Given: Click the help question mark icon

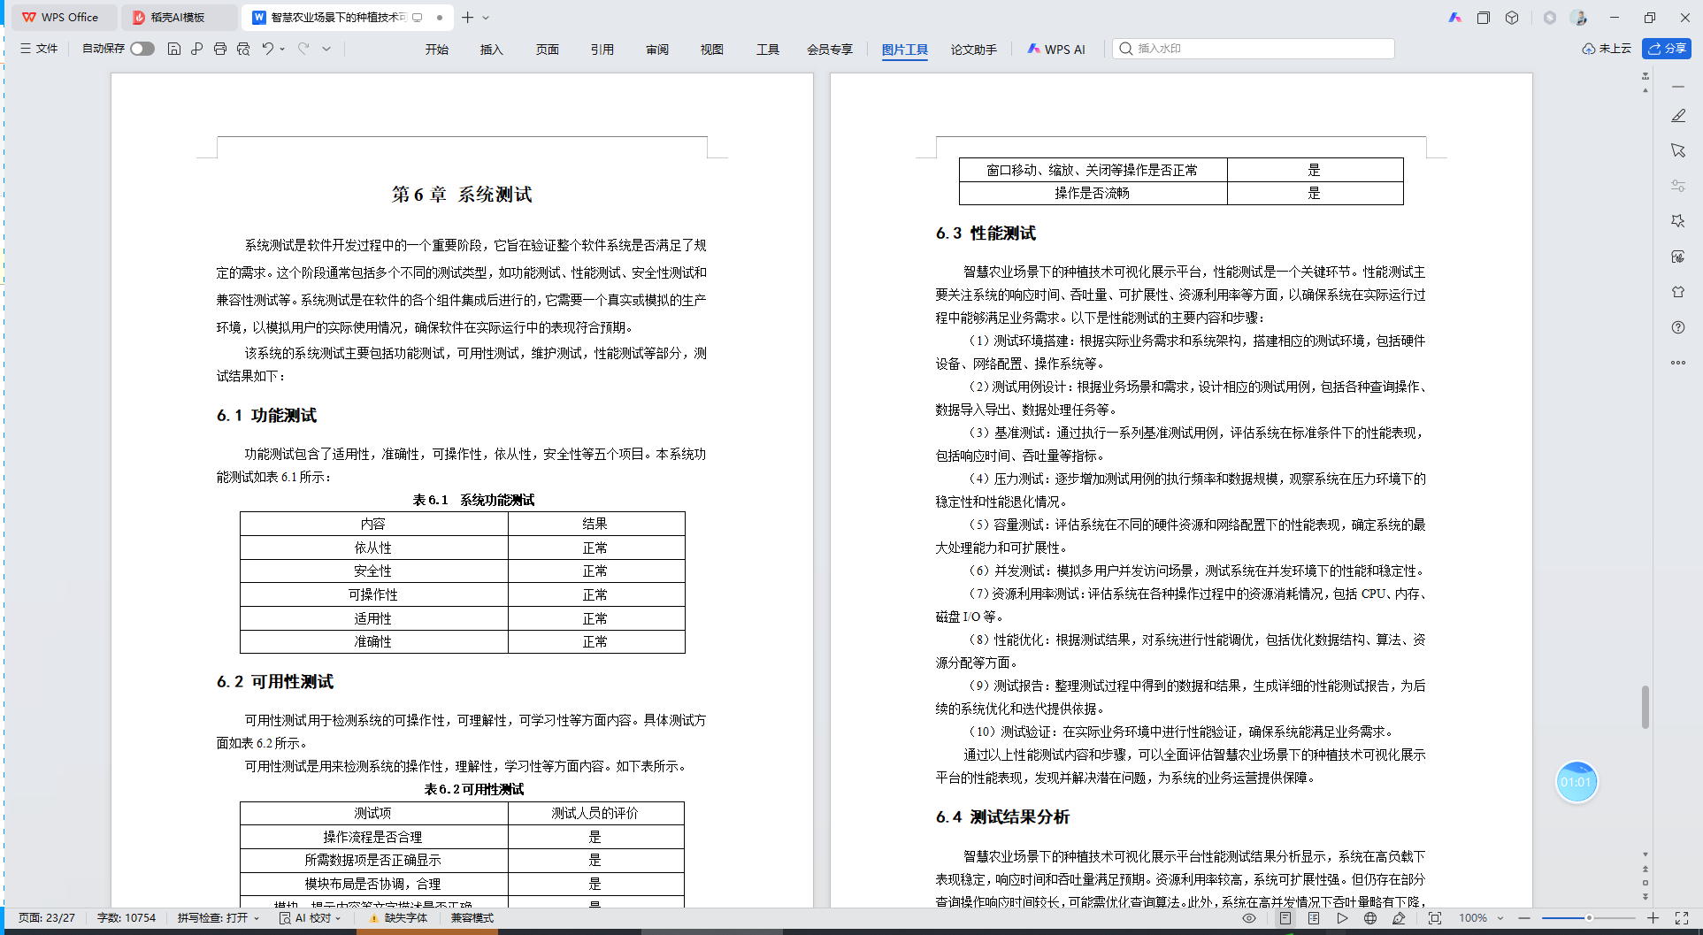Looking at the screenshot, I should [1678, 327].
